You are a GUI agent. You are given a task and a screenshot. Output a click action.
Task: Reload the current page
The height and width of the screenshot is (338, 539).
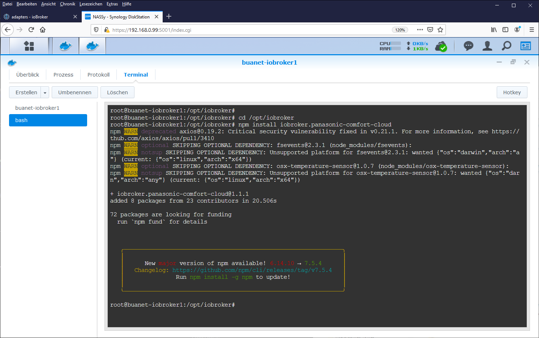(x=31, y=30)
